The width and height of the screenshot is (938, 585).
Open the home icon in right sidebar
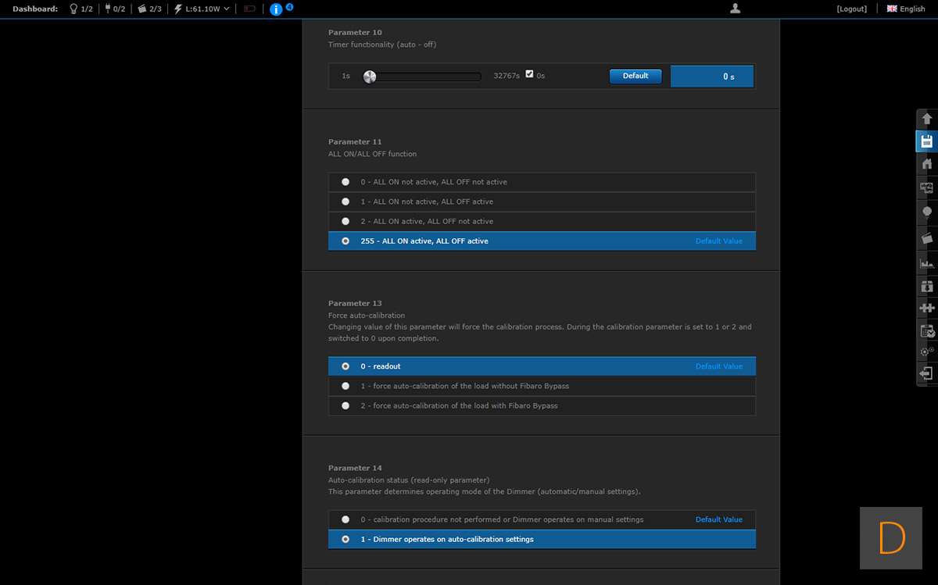tap(926, 164)
